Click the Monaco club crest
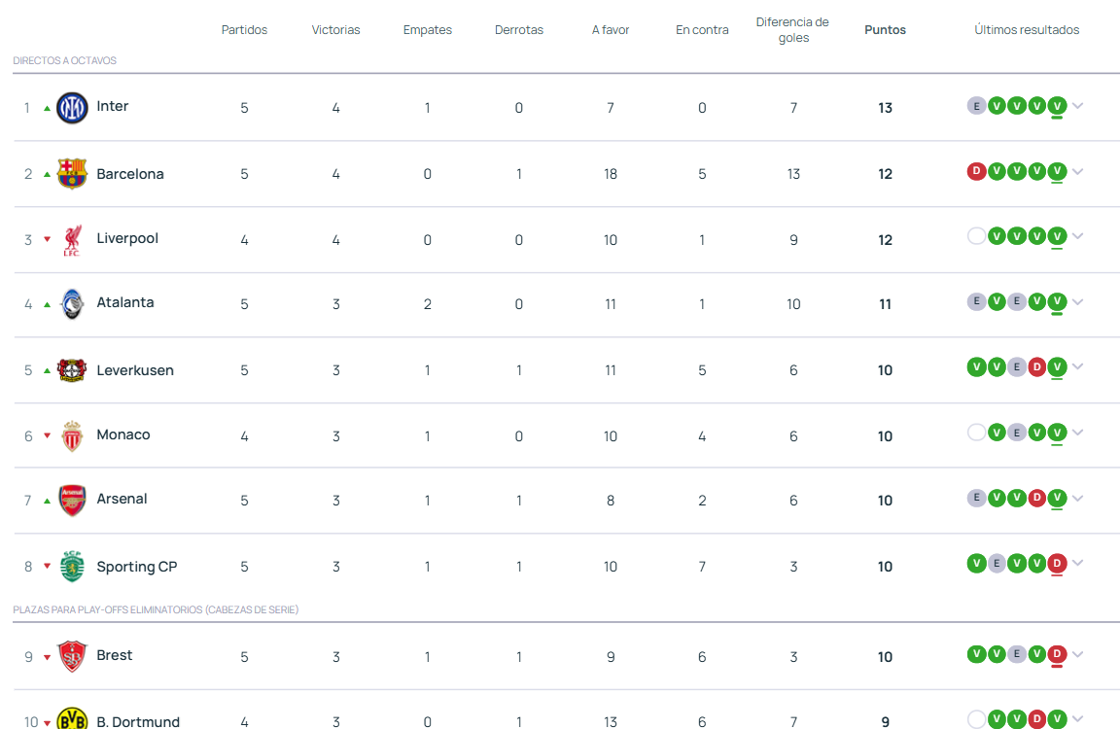This screenshot has height=729, width=1120. [72, 435]
